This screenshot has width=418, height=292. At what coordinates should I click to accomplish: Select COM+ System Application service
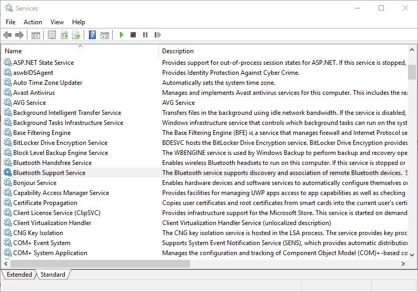click(50, 252)
